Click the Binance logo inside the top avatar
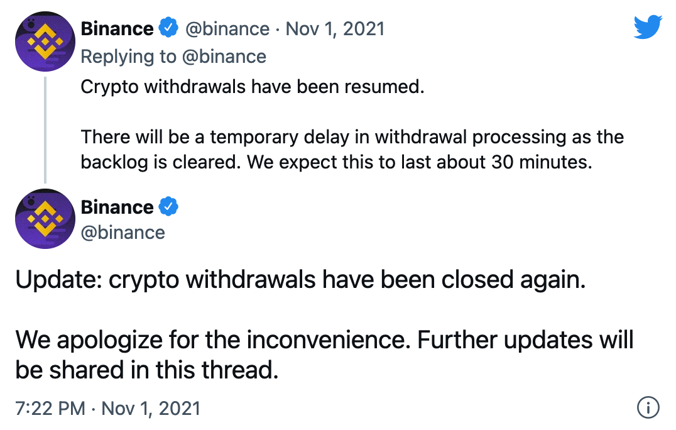The height and width of the screenshot is (430, 676). (45, 41)
